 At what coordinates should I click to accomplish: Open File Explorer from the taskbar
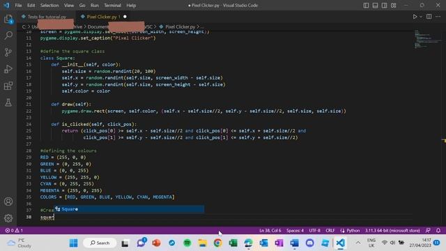[x=202, y=243]
